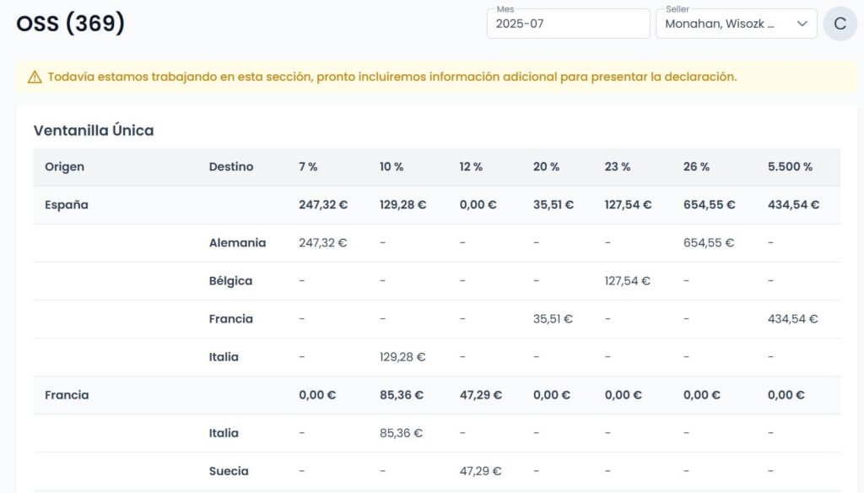Select the Suecia destination row
The height and width of the screenshot is (493, 864).
pos(436,472)
